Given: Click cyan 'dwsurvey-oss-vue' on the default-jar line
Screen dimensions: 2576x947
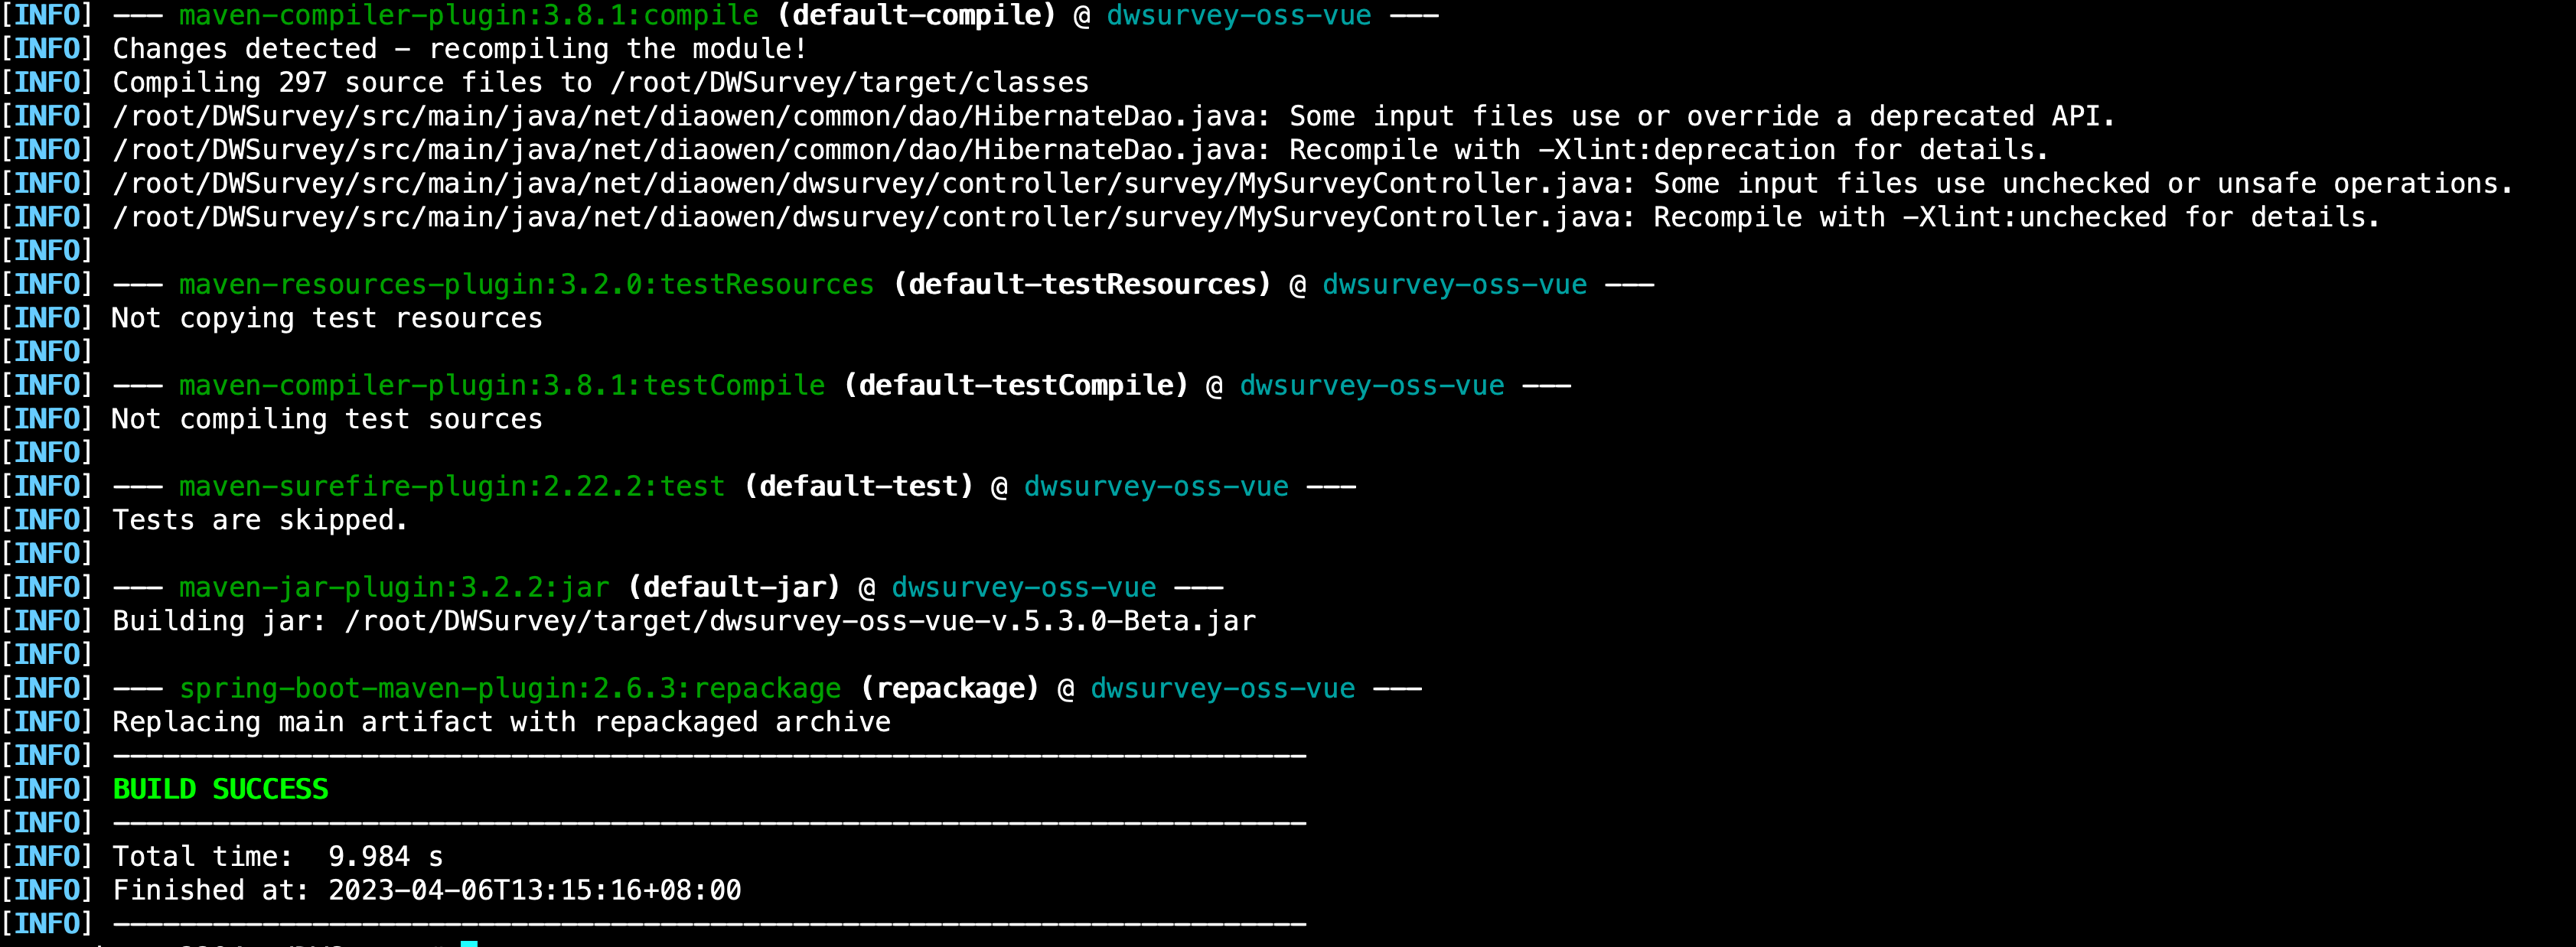Looking at the screenshot, I should point(1024,587).
